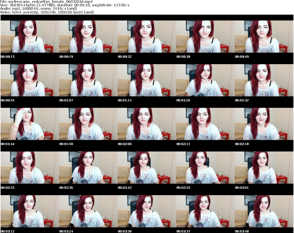Viewport: 294px width, 233px height.
Task: Click the thumbnail at 00:03:37
Action: pyautogui.click(x=205, y=211)
